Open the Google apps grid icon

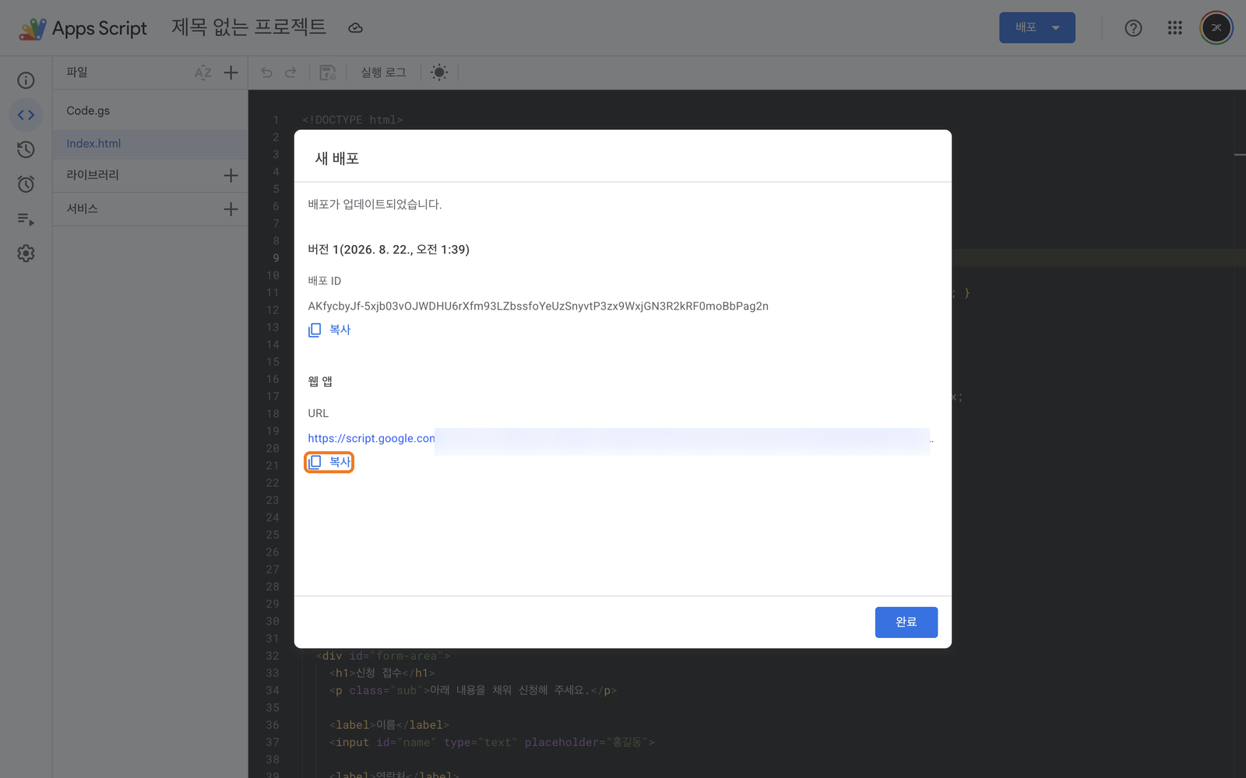coord(1175,28)
